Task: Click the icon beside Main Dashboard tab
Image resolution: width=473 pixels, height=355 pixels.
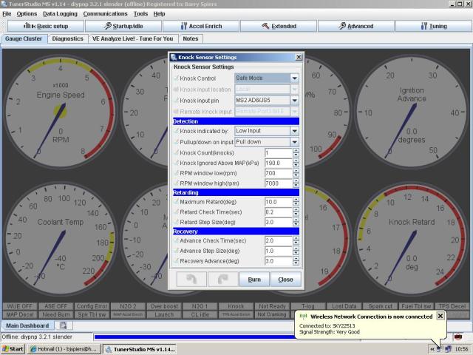Action: coord(64,325)
